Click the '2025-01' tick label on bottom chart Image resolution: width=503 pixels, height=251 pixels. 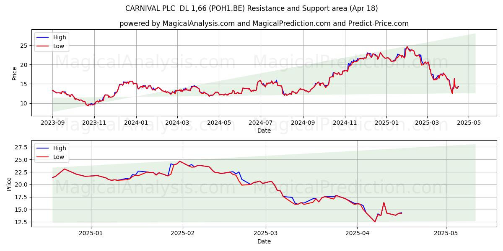[91, 233]
